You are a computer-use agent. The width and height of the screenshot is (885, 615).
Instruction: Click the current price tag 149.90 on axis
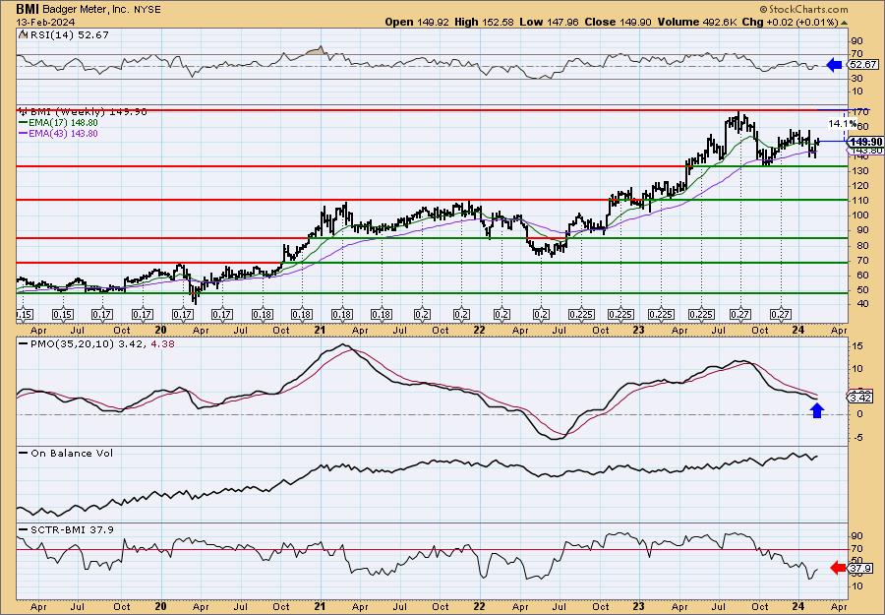click(x=865, y=142)
